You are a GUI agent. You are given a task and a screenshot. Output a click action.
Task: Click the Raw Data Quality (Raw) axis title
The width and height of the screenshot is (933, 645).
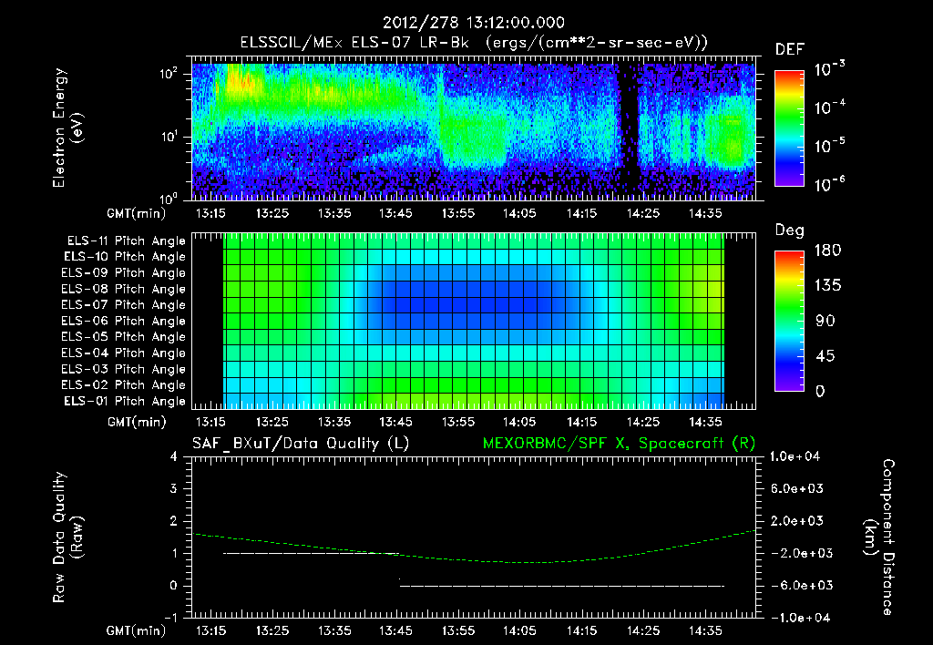click(67, 537)
